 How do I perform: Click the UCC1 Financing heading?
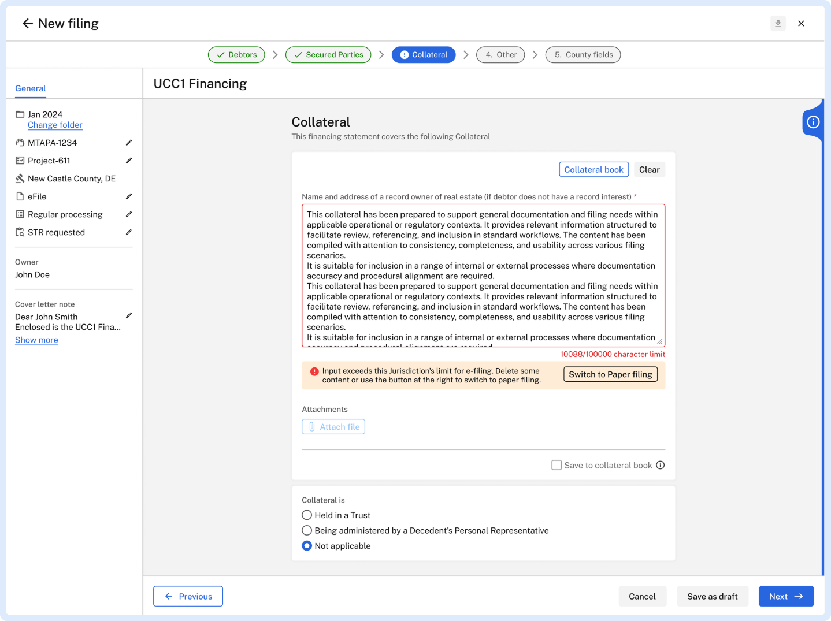point(200,84)
